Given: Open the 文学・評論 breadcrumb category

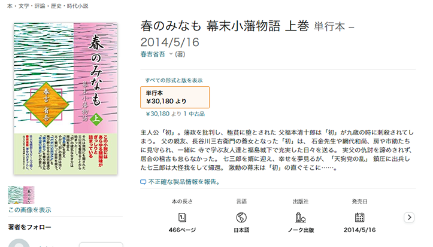Looking at the screenshot, I should click(32, 6).
